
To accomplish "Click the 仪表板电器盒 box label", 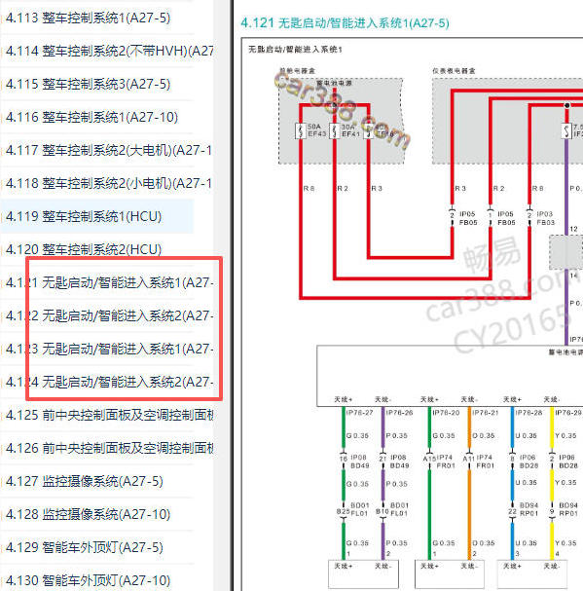I will pyautogui.click(x=454, y=70).
